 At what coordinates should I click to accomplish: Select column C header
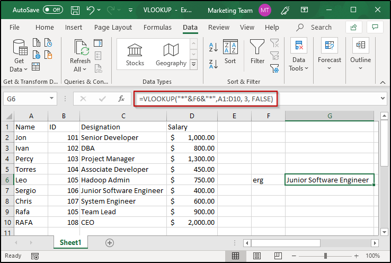click(x=123, y=116)
